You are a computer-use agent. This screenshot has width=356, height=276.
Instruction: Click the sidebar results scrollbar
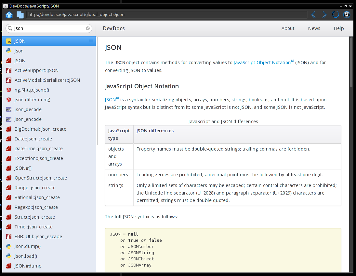[98, 91]
